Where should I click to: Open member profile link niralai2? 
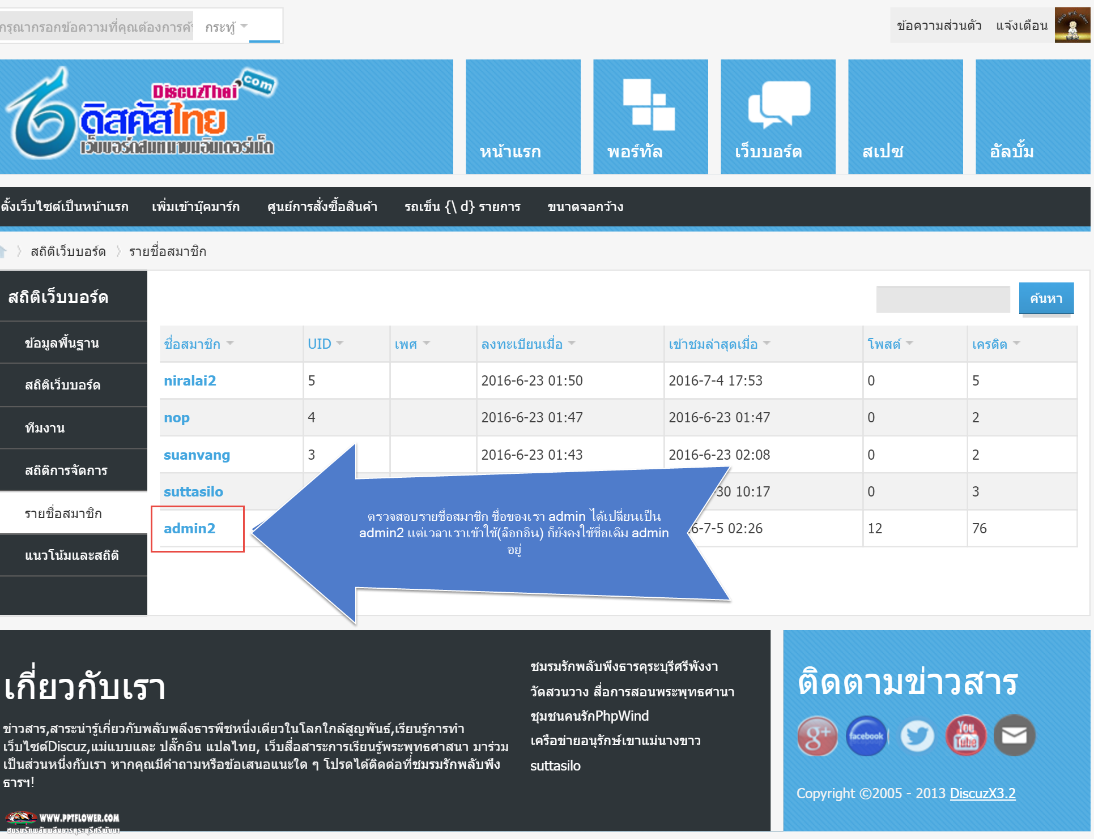click(190, 380)
